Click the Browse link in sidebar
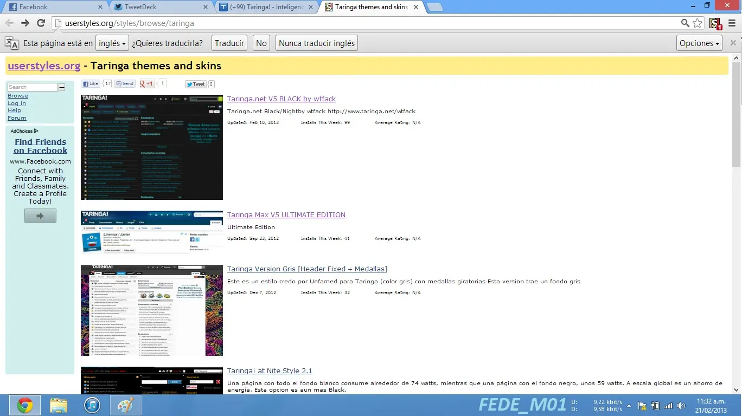Image resolution: width=742 pixels, height=416 pixels. pyautogui.click(x=18, y=96)
